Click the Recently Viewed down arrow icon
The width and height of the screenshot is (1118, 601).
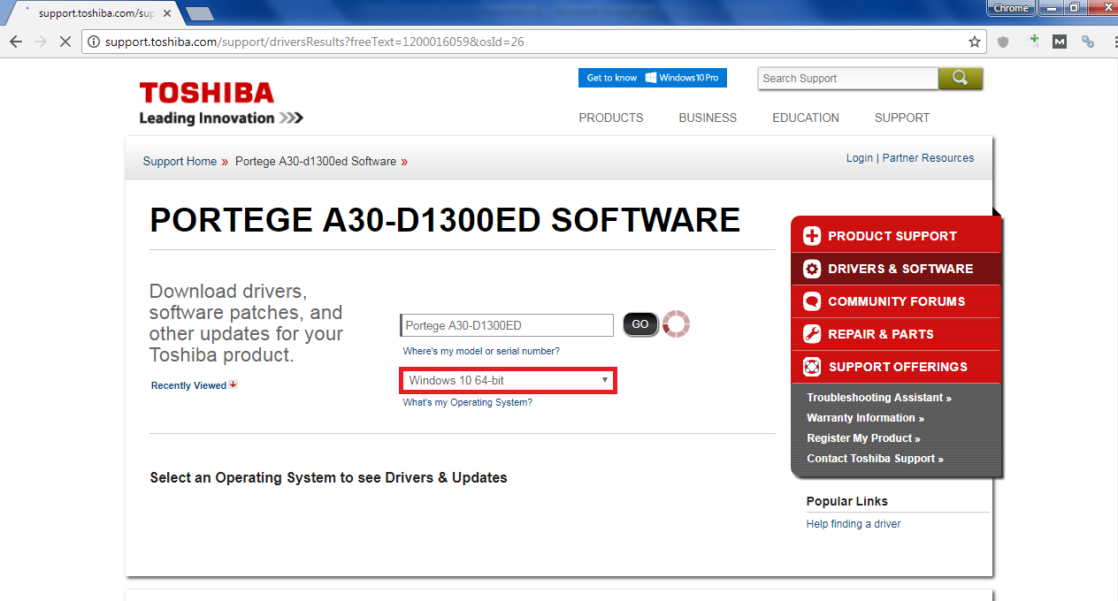[x=234, y=384]
